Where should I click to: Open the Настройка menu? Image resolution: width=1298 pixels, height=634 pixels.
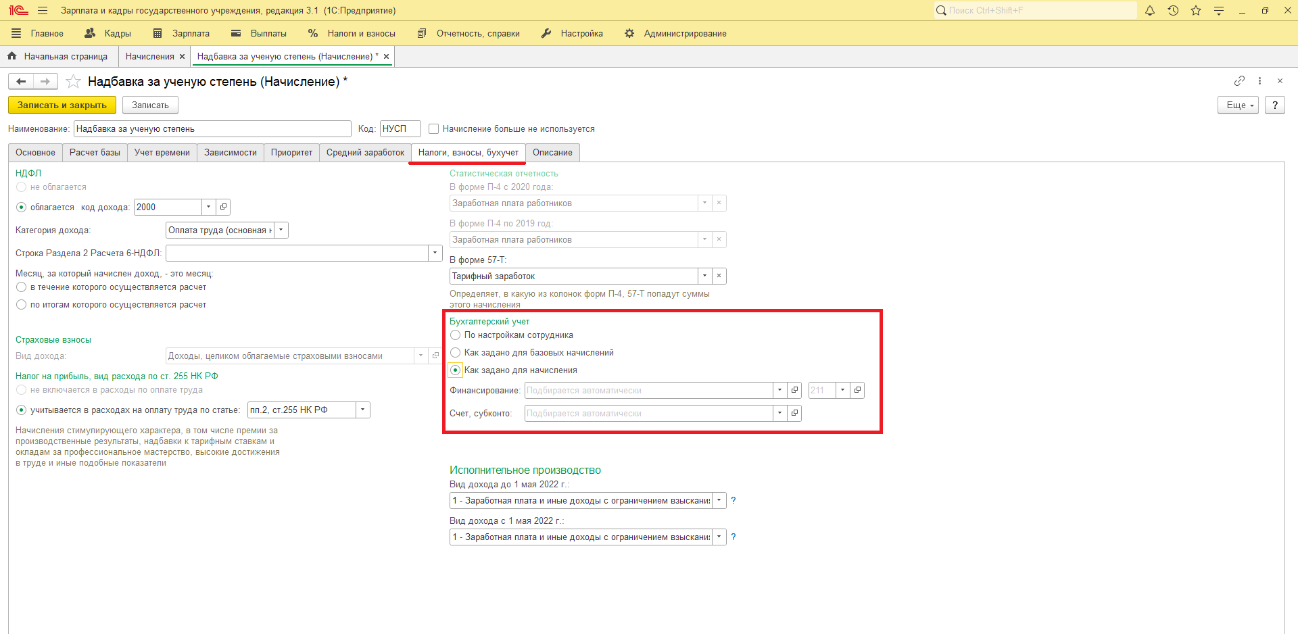point(572,33)
